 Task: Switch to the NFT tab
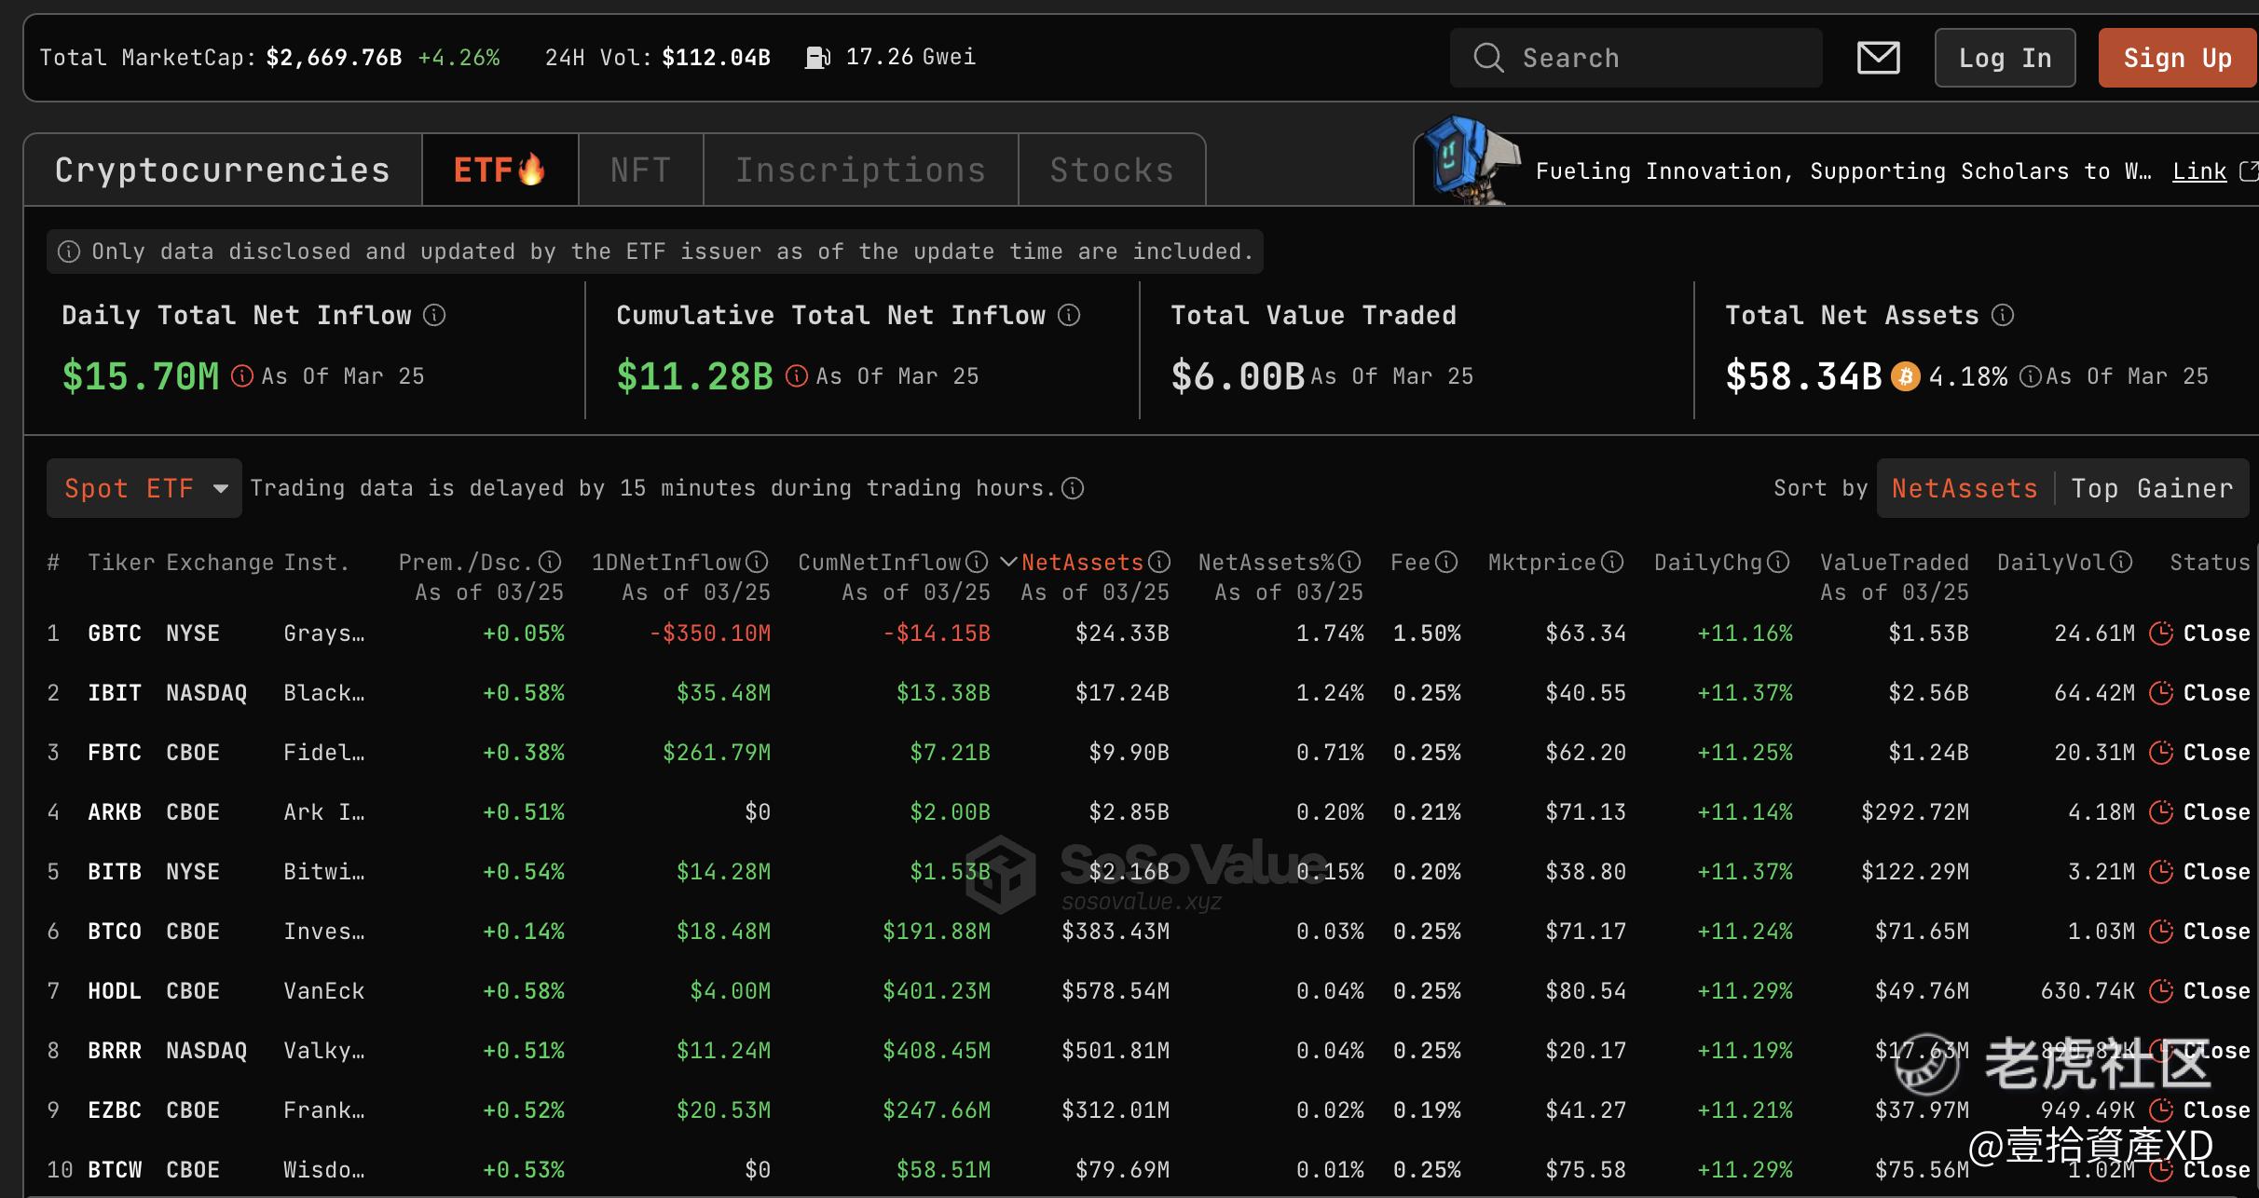640,170
